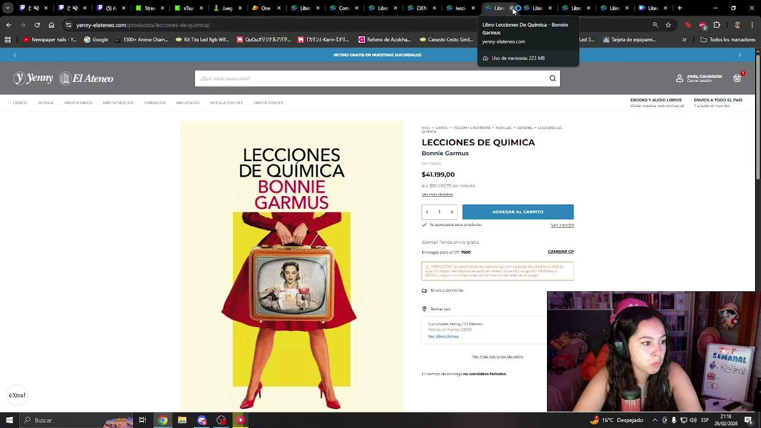Screen dimensions: 761x428
Task: Open the browser home page icon
Action: [x=51, y=25]
